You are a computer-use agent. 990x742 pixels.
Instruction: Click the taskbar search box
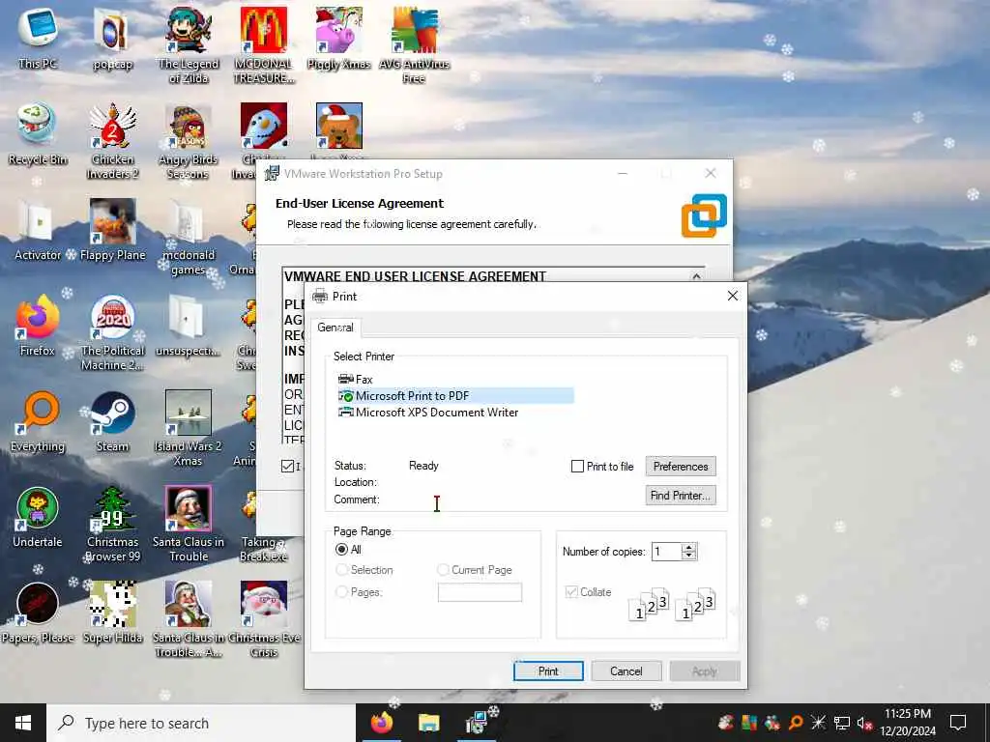point(201,723)
